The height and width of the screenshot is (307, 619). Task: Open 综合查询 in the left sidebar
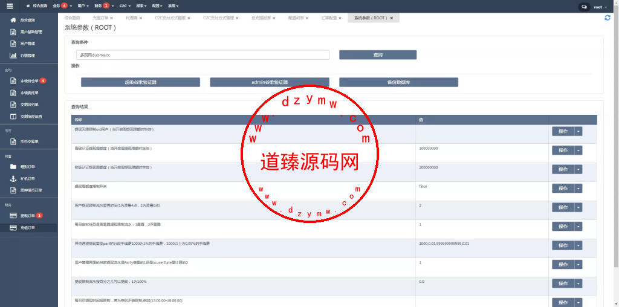[28, 20]
